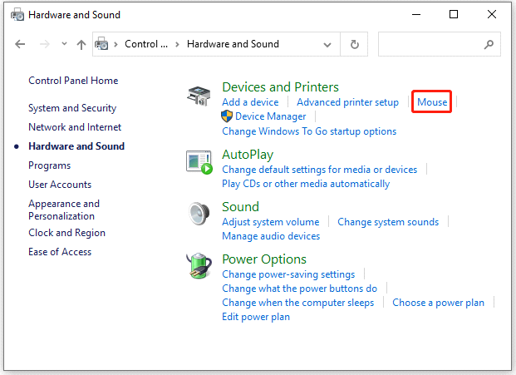Click 'Play CDs or other media automatically'
516x375 pixels.
coord(306,184)
